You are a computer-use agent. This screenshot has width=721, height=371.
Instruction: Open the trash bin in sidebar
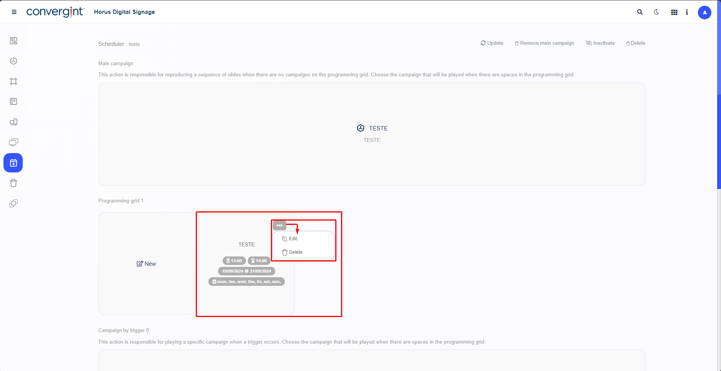[13, 183]
